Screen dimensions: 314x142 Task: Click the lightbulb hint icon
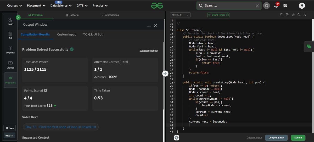[177, 138]
